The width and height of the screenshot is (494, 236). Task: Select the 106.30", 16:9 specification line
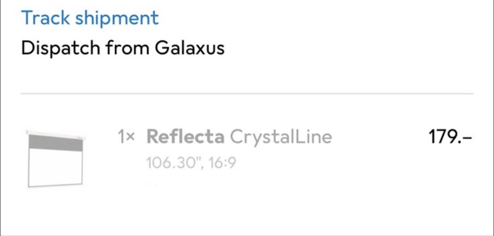pyautogui.click(x=191, y=163)
